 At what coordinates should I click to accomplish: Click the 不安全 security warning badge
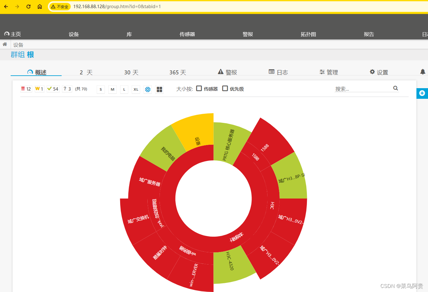tap(60, 7)
